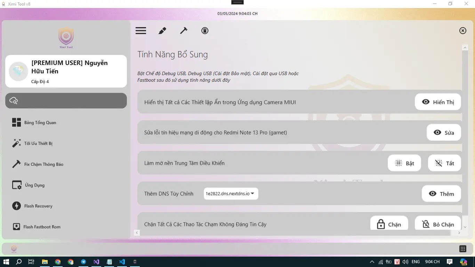This screenshot has width=475, height=267.
Task: Click the red V Unikey tray icon
Action: tap(397, 262)
